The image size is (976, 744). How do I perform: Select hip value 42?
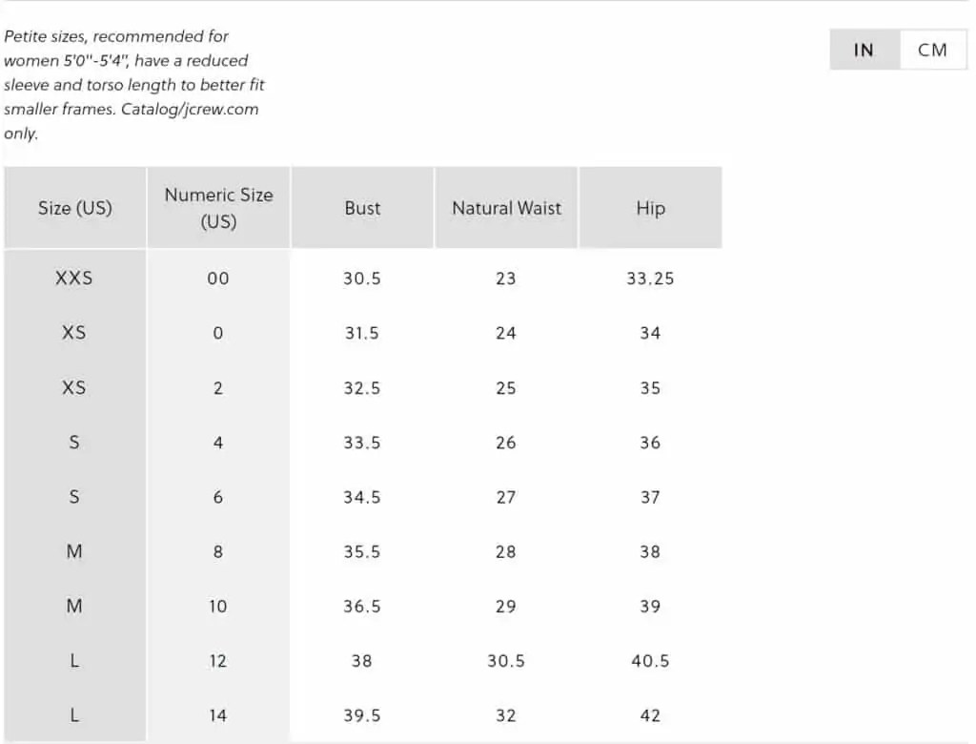pos(650,716)
